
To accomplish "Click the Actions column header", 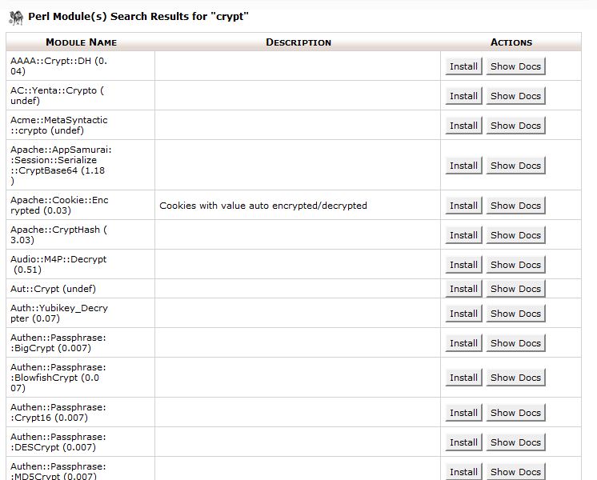I will pos(511,42).
